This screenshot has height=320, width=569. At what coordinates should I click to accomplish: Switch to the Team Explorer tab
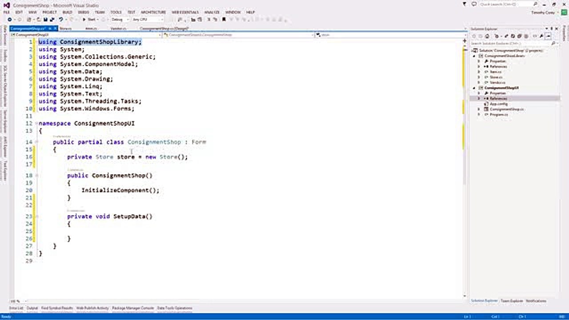512,301
